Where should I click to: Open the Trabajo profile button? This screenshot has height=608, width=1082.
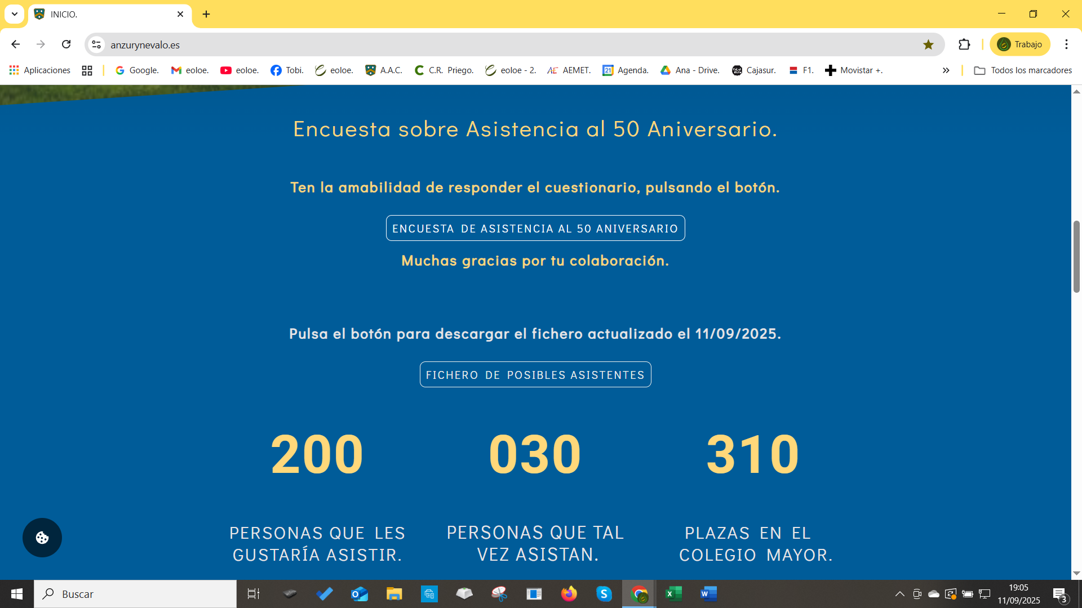pyautogui.click(x=1019, y=44)
